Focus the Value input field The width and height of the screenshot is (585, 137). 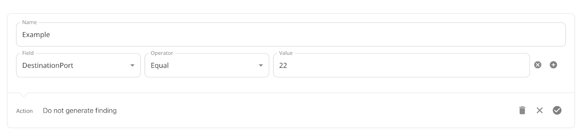pyautogui.click(x=401, y=65)
